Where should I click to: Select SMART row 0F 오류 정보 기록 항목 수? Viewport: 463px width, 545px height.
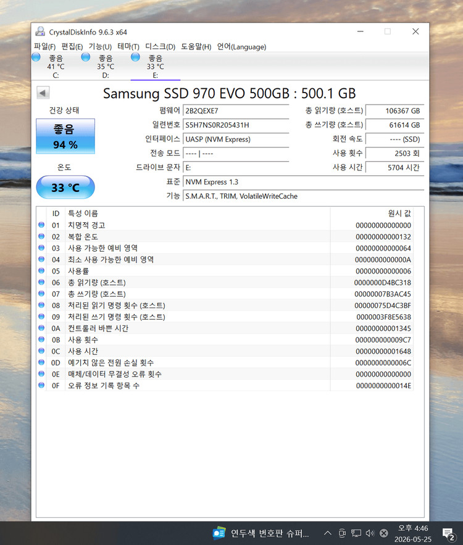(x=225, y=386)
